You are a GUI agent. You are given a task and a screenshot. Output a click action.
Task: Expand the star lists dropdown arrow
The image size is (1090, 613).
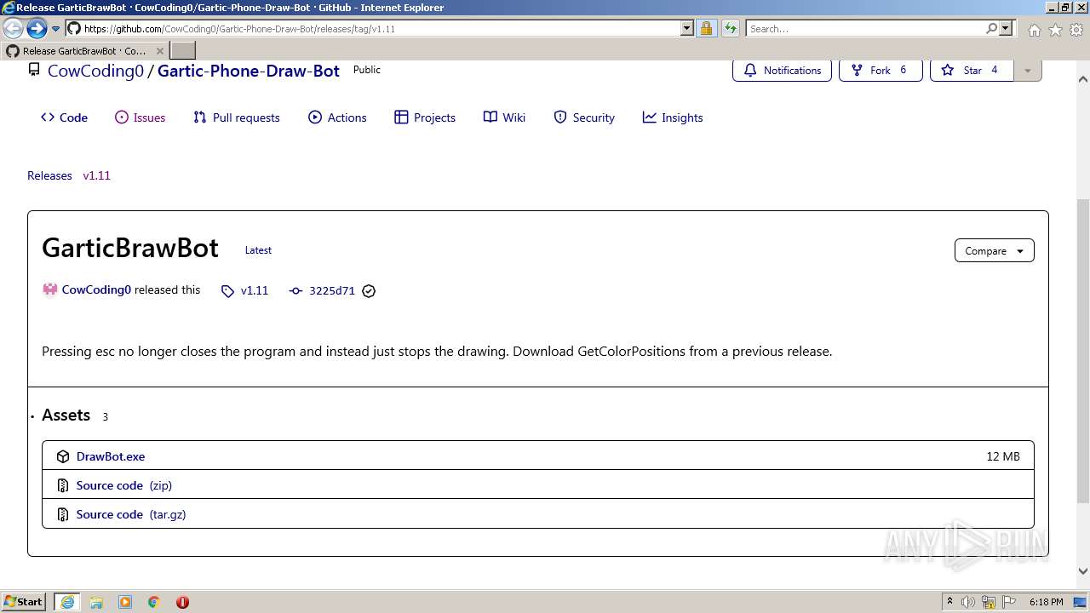pos(1028,71)
